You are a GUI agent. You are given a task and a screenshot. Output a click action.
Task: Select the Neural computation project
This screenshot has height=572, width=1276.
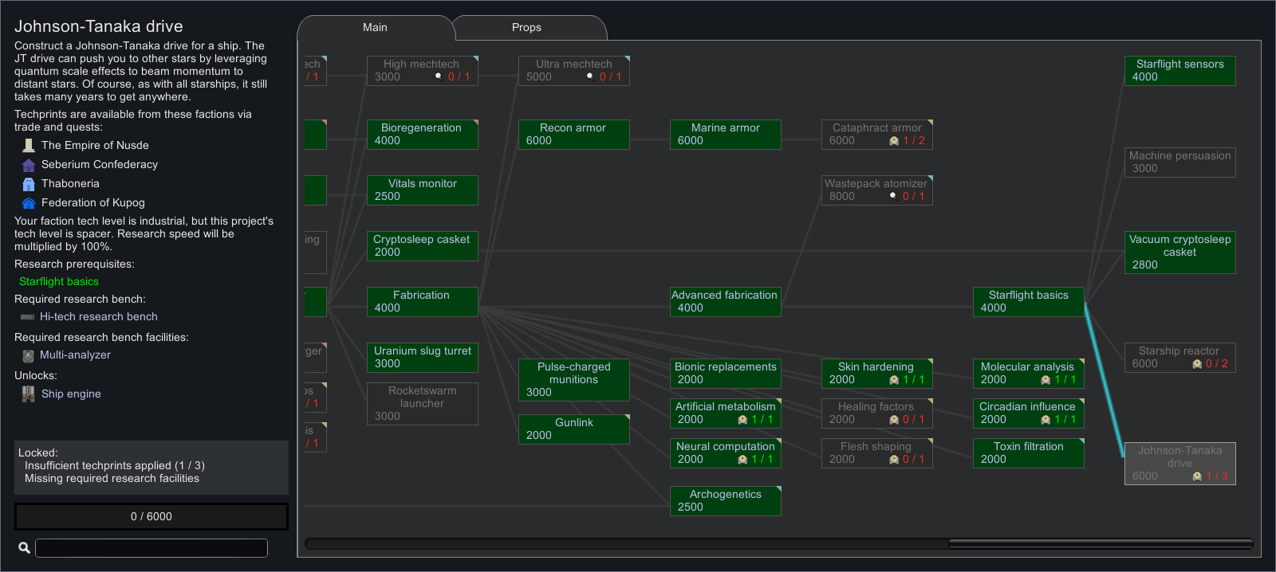726,453
